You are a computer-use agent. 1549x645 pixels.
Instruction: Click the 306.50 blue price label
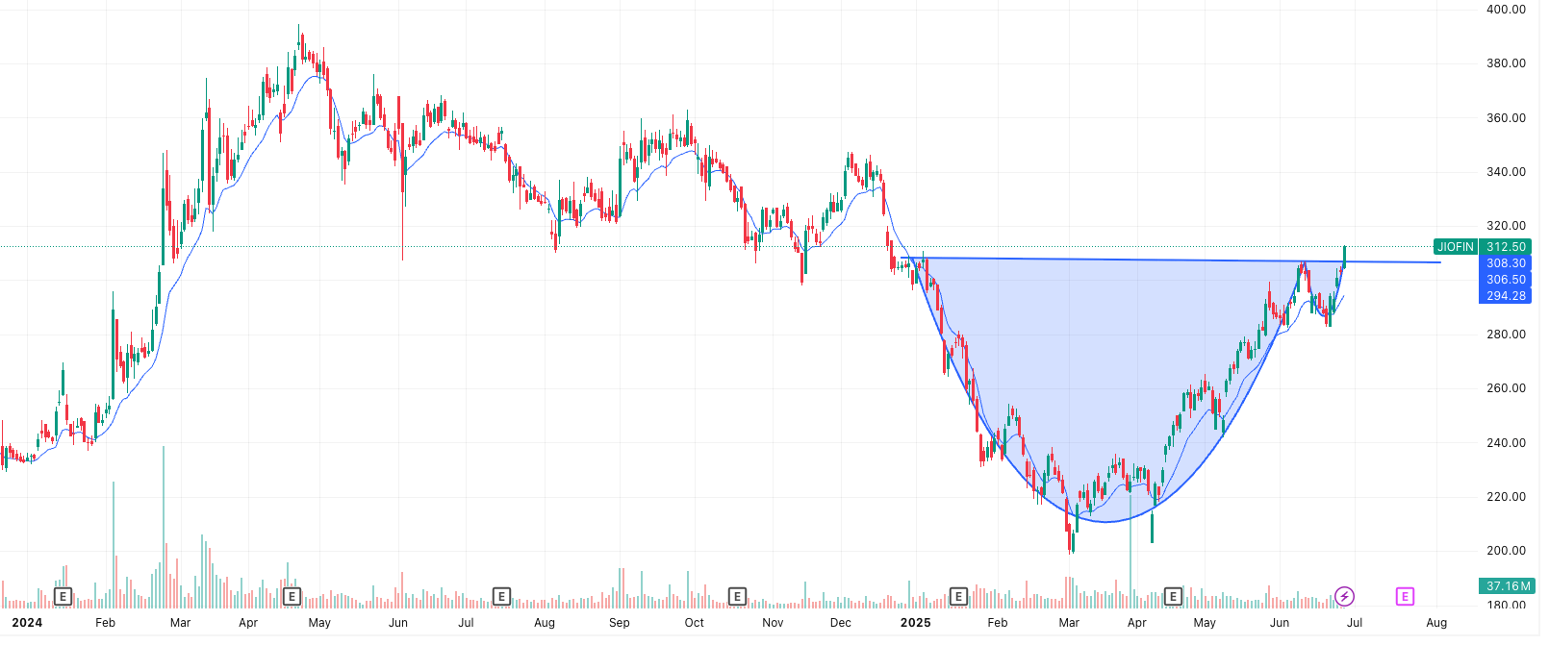pos(1506,280)
